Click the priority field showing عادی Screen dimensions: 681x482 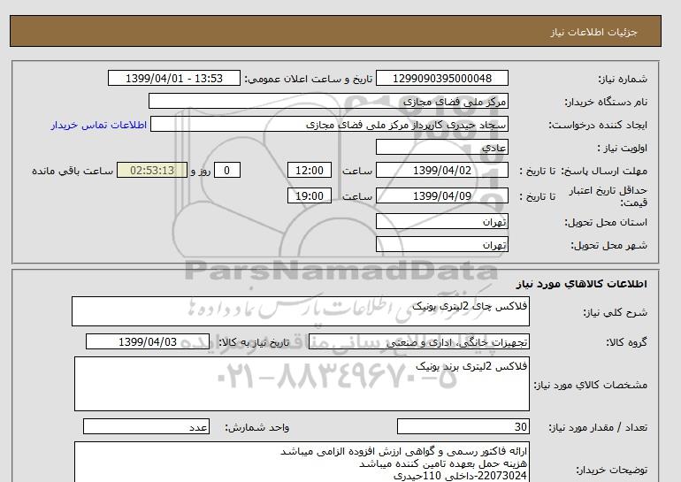[441, 148]
